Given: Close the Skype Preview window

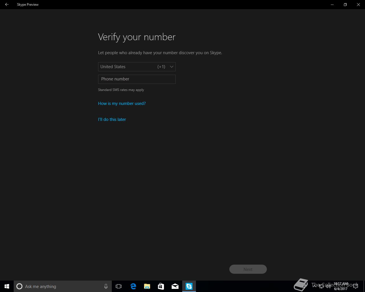Looking at the screenshot, I should [x=358, y=5].
